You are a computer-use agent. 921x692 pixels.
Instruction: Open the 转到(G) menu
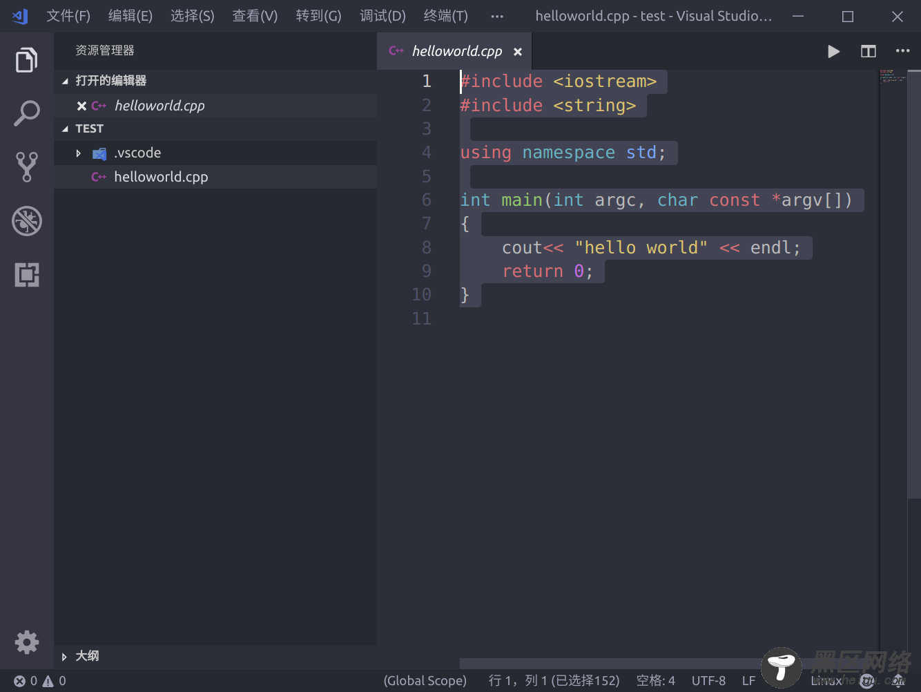coord(318,16)
